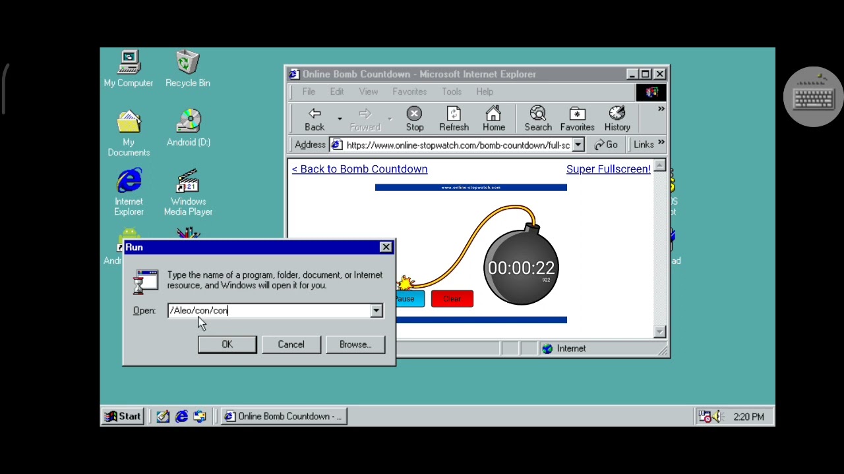Open the Help menu
This screenshot has height=474, width=844.
[x=485, y=92]
